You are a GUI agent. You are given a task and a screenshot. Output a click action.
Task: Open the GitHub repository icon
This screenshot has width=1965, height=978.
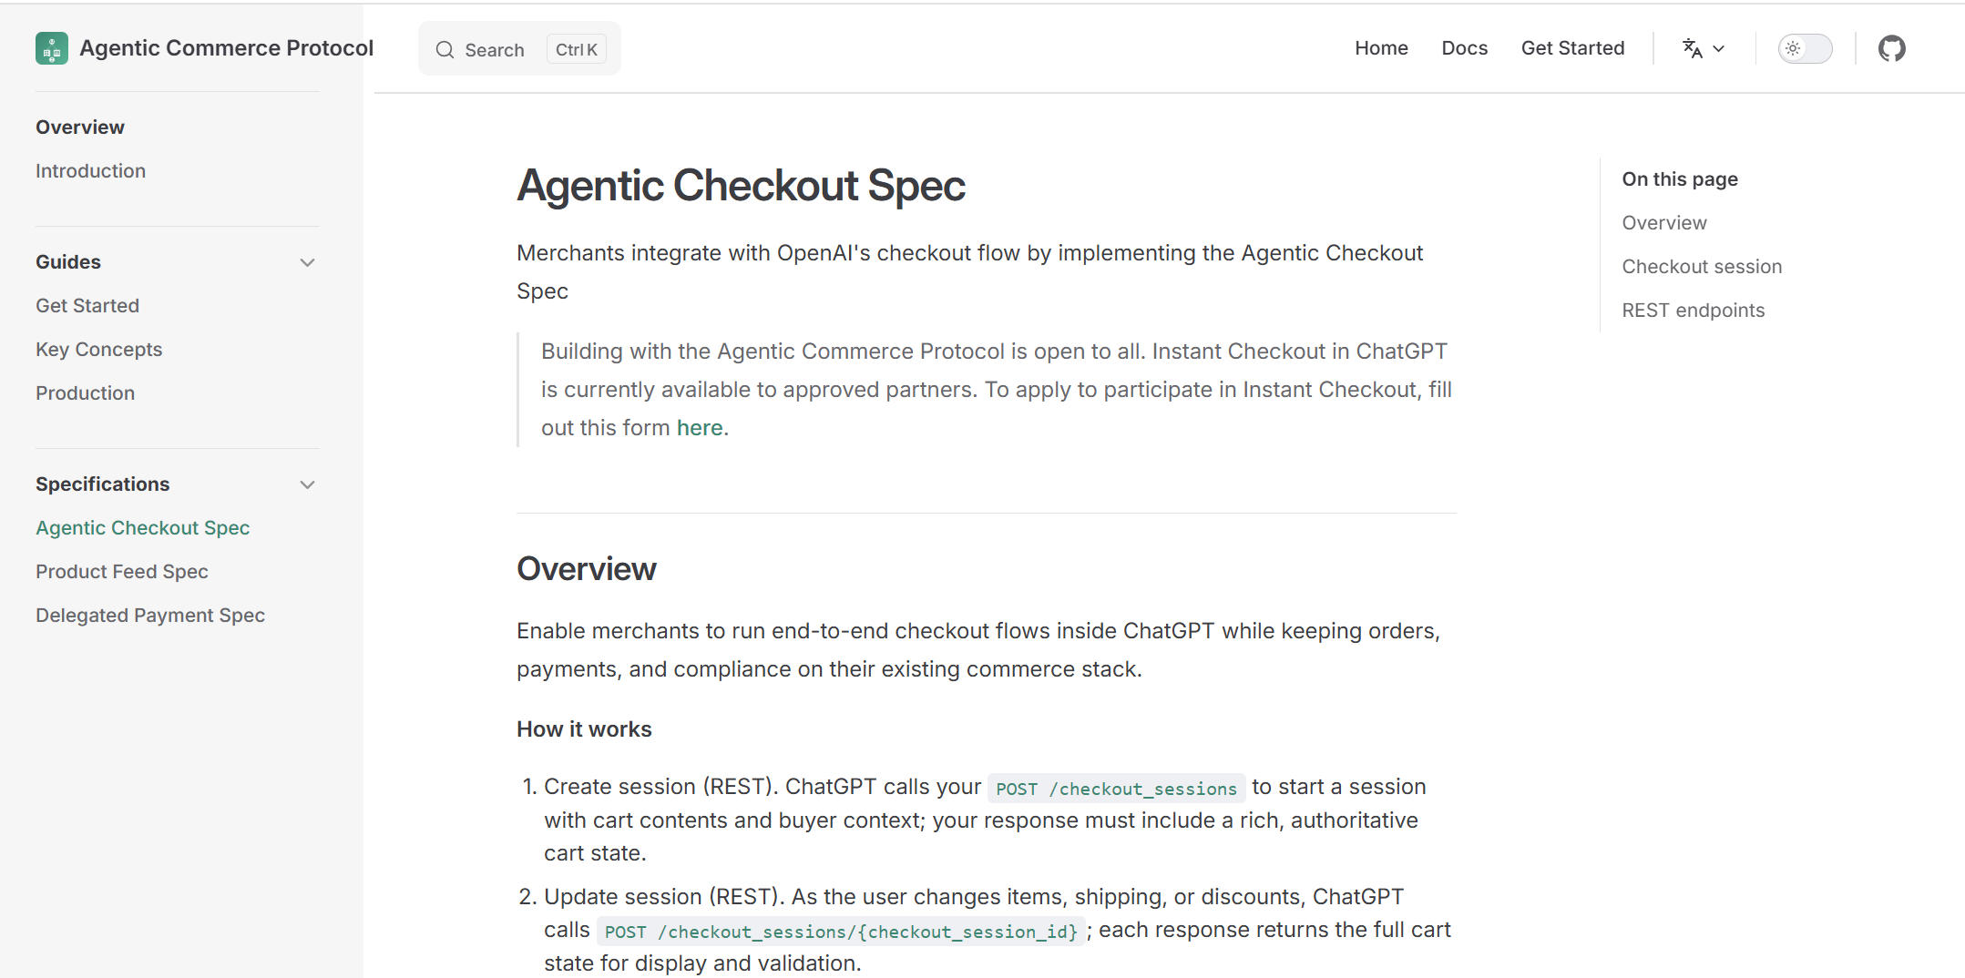1891,48
